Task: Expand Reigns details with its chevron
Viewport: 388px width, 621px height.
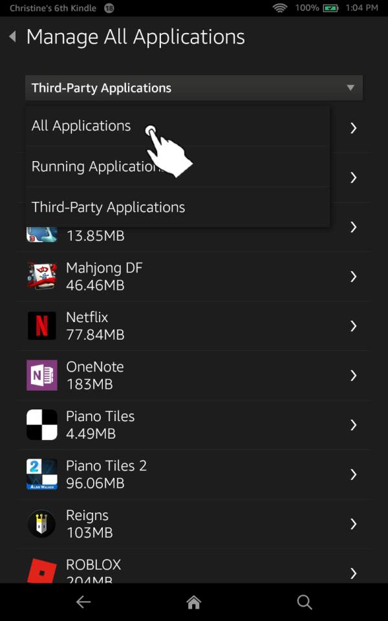Action: [353, 523]
